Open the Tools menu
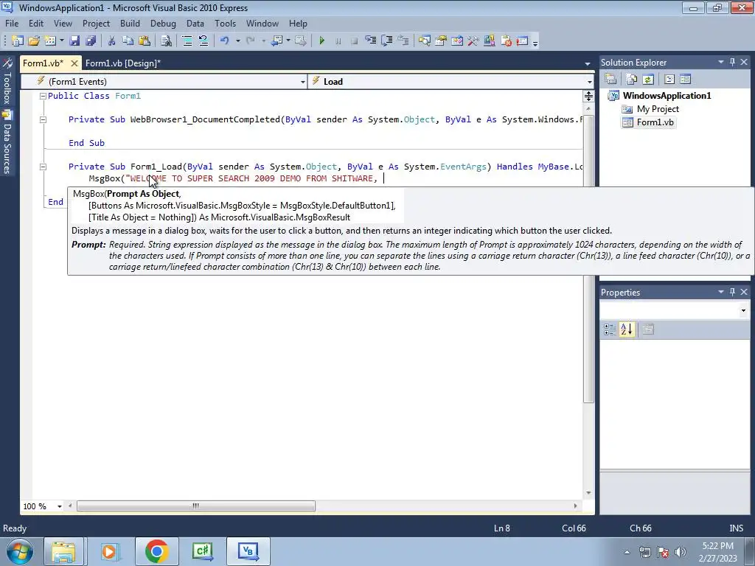The width and height of the screenshot is (755, 566). (226, 23)
